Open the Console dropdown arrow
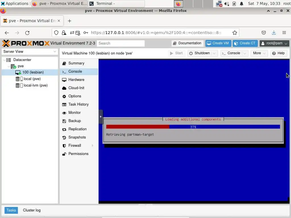 [x=245, y=53]
